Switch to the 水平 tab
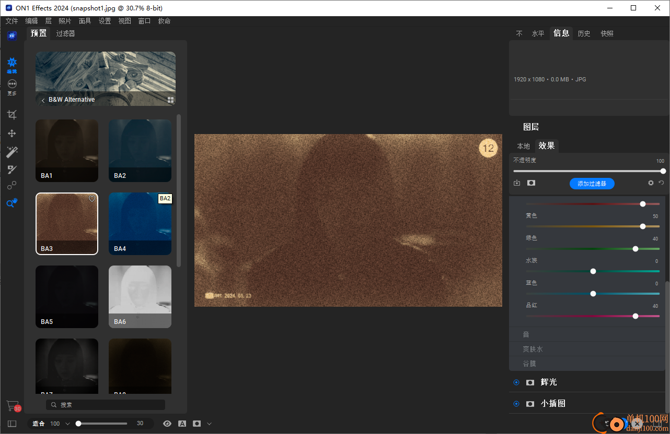 coord(538,33)
